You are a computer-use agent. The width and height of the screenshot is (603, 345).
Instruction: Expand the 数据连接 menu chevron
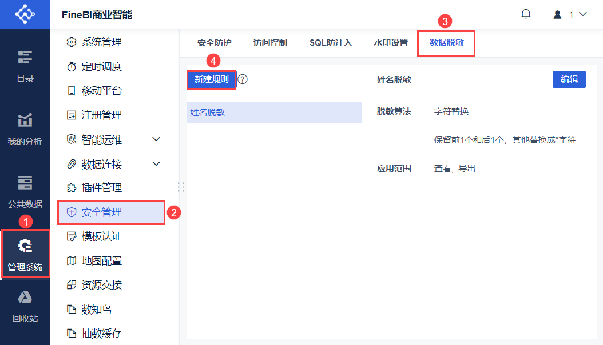click(156, 164)
